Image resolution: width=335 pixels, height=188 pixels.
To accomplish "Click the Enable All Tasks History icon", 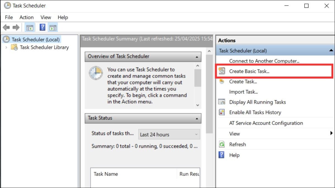I will 221,112.
